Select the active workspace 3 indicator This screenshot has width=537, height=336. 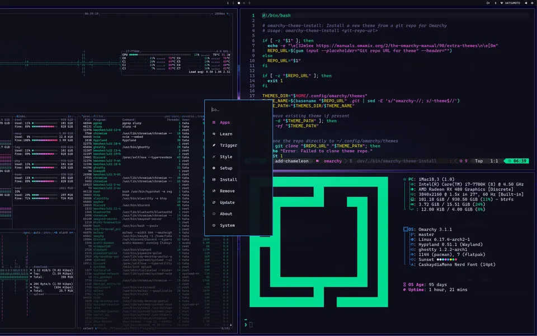point(239,3)
